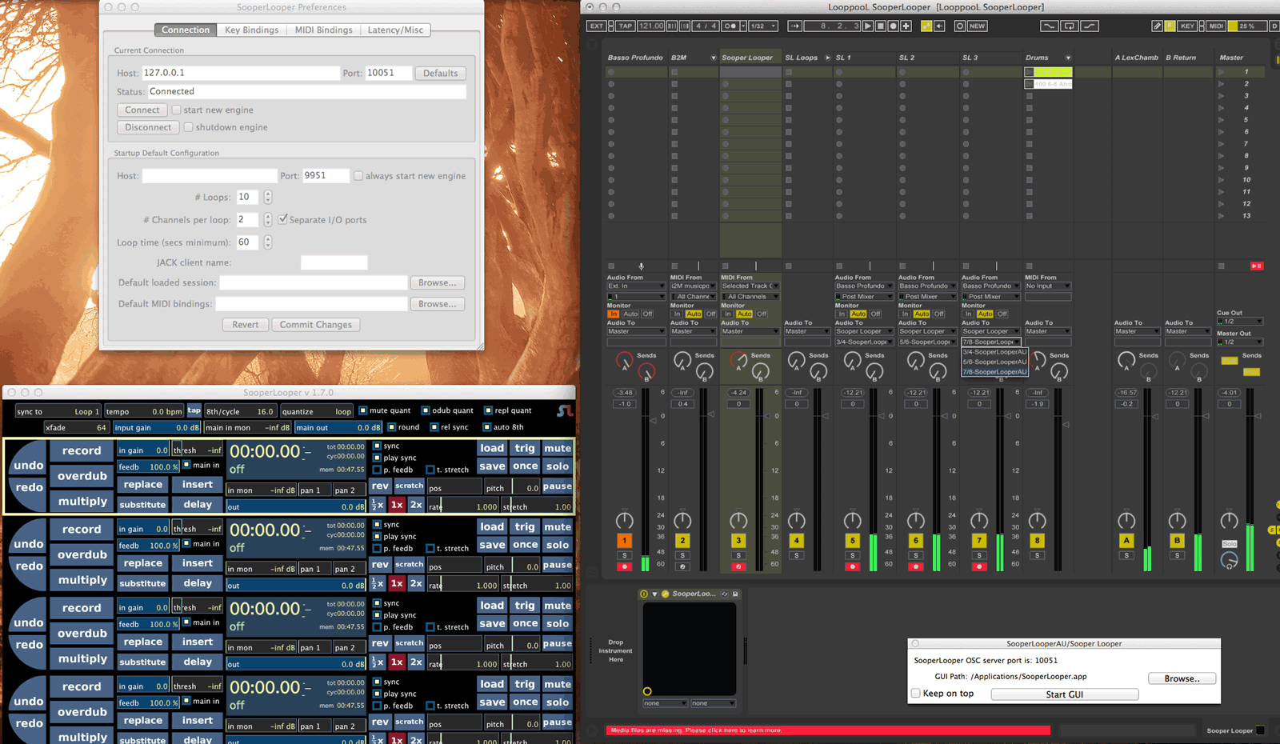Click the global Record button in Live transport

click(x=893, y=26)
